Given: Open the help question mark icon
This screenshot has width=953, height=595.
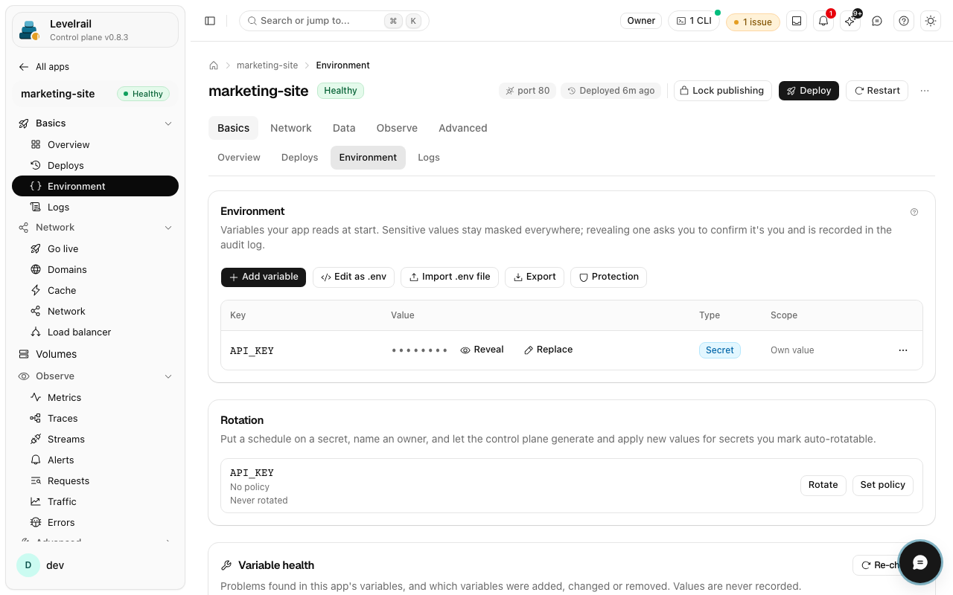Looking at the screenshot, I should [x=904, y=21].
